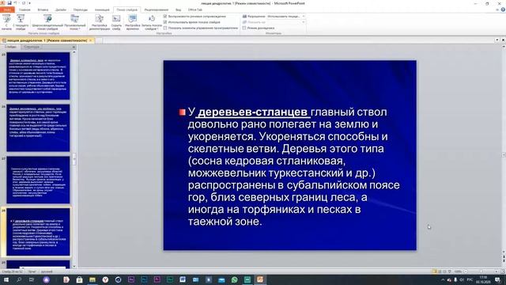Image resolution: width=506 pixels, height=285 pixels.
Task: Open PowerPoint Help question mark icon
Action: pyautogui.click(x=503, y=9)
